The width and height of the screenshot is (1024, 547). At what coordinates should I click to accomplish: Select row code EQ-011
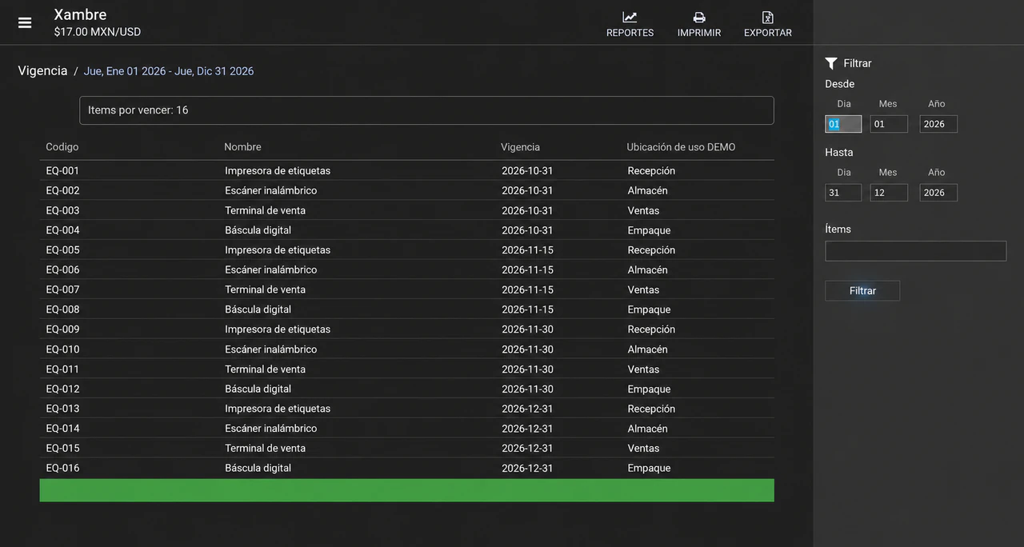pos(62,369)
